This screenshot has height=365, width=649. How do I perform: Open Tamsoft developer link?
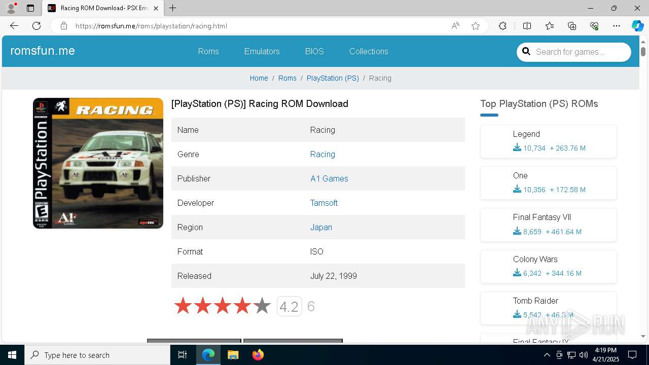[x=324, y=203]
